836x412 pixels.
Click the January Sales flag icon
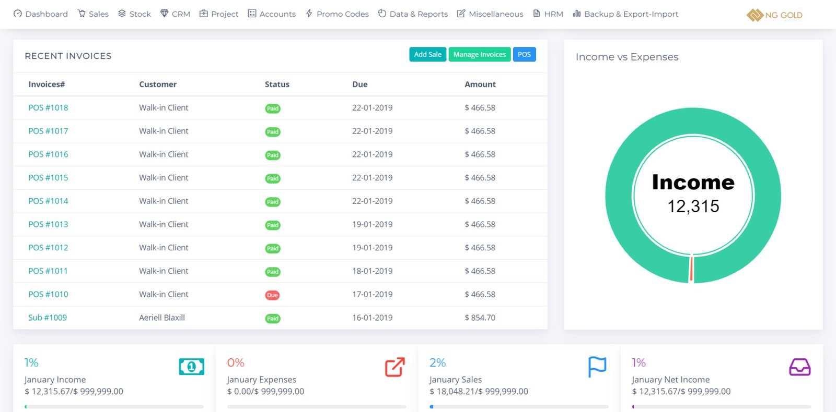597,367
